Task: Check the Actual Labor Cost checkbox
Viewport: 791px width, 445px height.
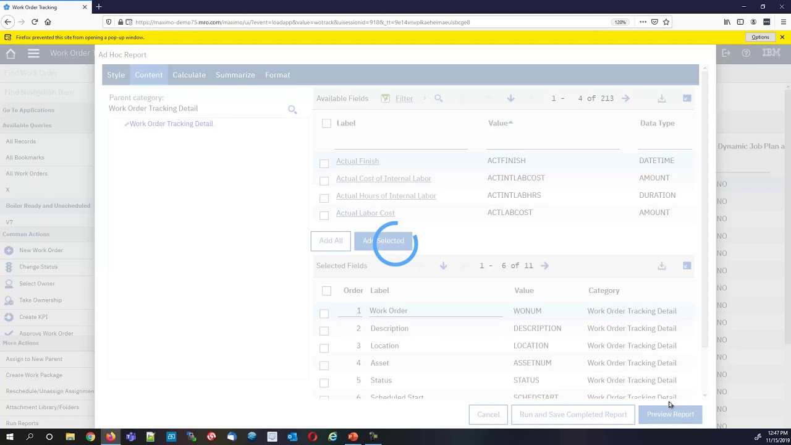Action: point(324,215)
